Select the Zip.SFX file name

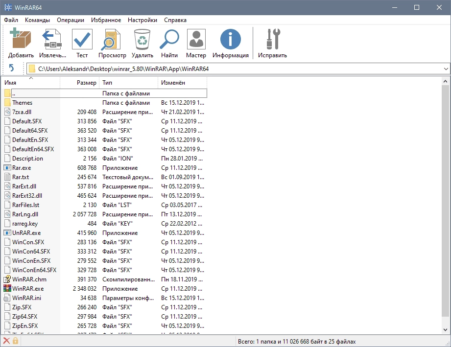click(22, 307)
